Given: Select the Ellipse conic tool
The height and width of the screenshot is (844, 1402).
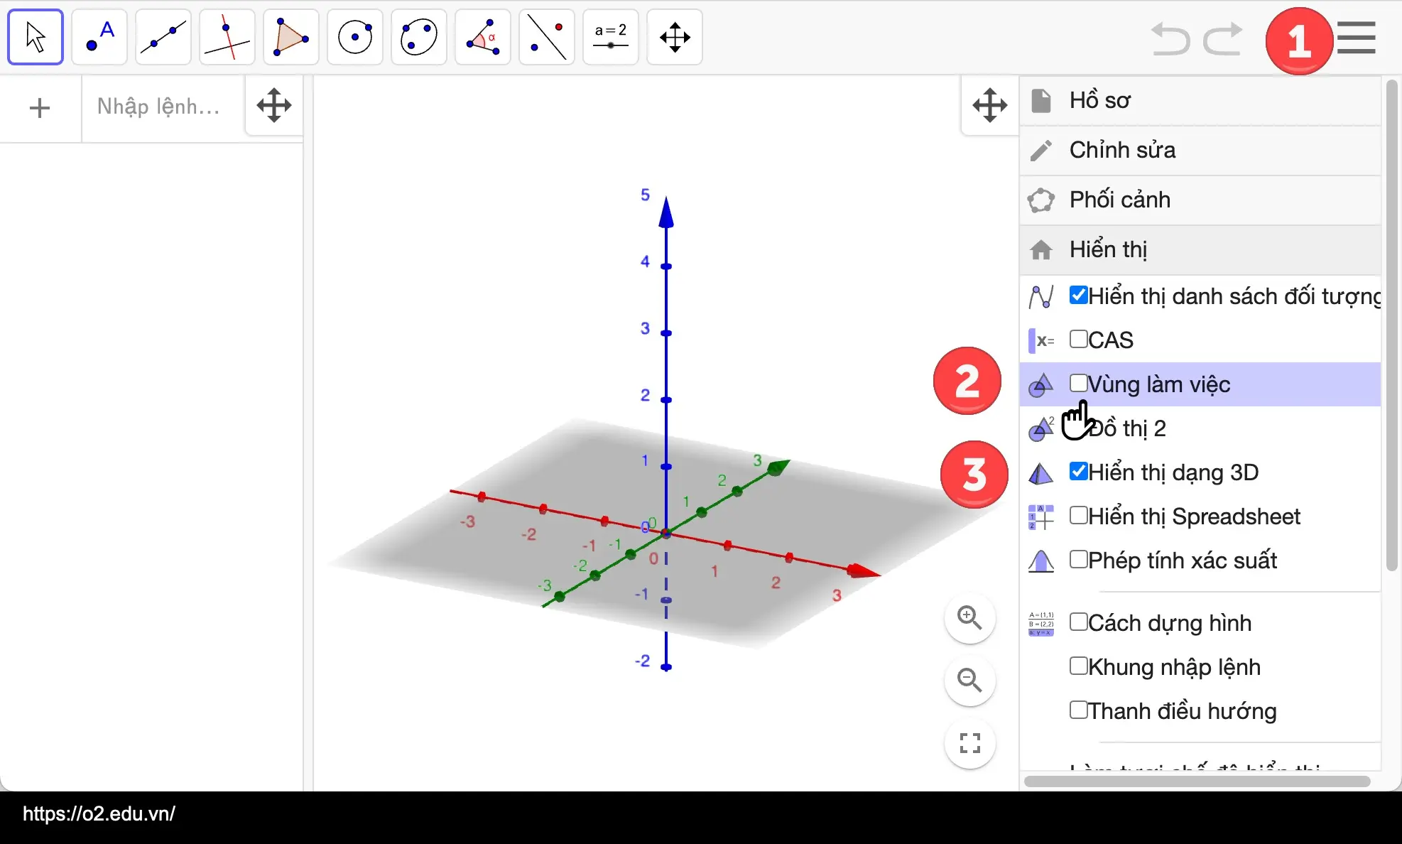Looking at the screenshot, I should 419,37.
